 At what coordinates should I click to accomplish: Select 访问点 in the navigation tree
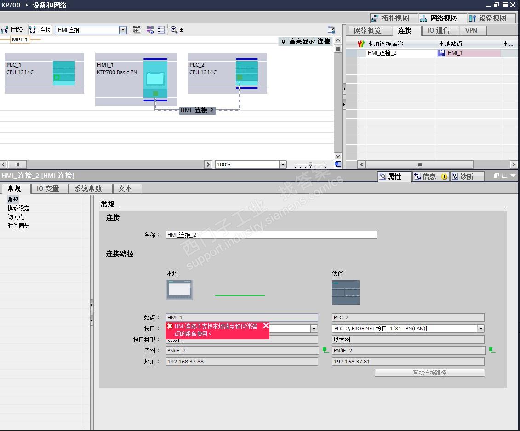(x=16, y=217)
